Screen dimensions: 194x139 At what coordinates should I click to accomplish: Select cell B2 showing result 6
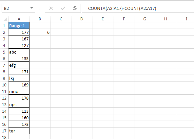coord(40,32)
